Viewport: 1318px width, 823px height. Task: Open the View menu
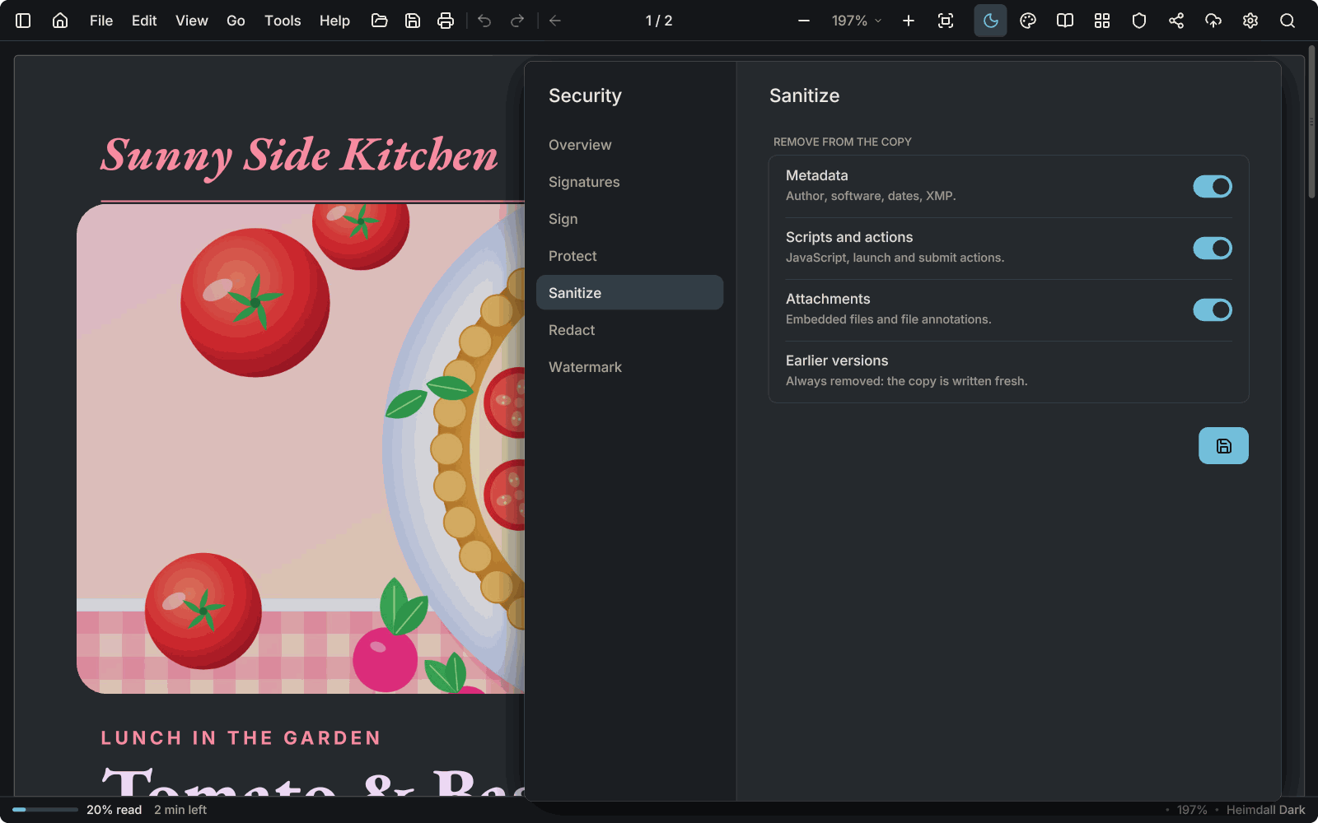pyautogui.click(x=192, y=21)
